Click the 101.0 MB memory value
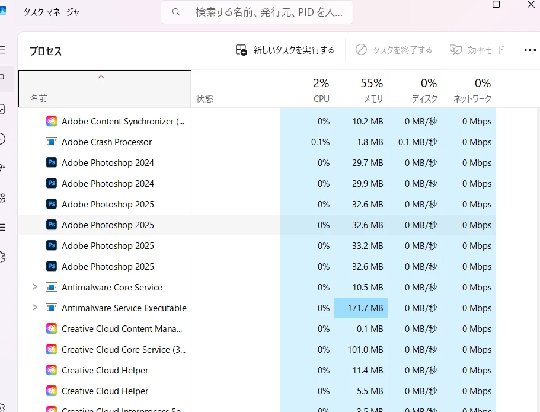 pyautogui.click(x=365, y=349)
